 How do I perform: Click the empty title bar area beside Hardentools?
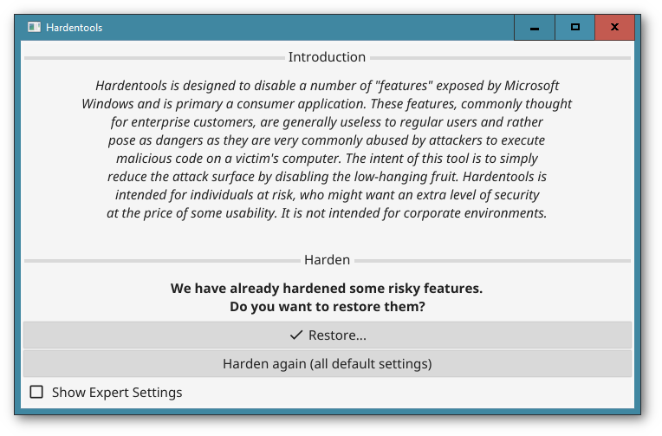click(308, 28)
